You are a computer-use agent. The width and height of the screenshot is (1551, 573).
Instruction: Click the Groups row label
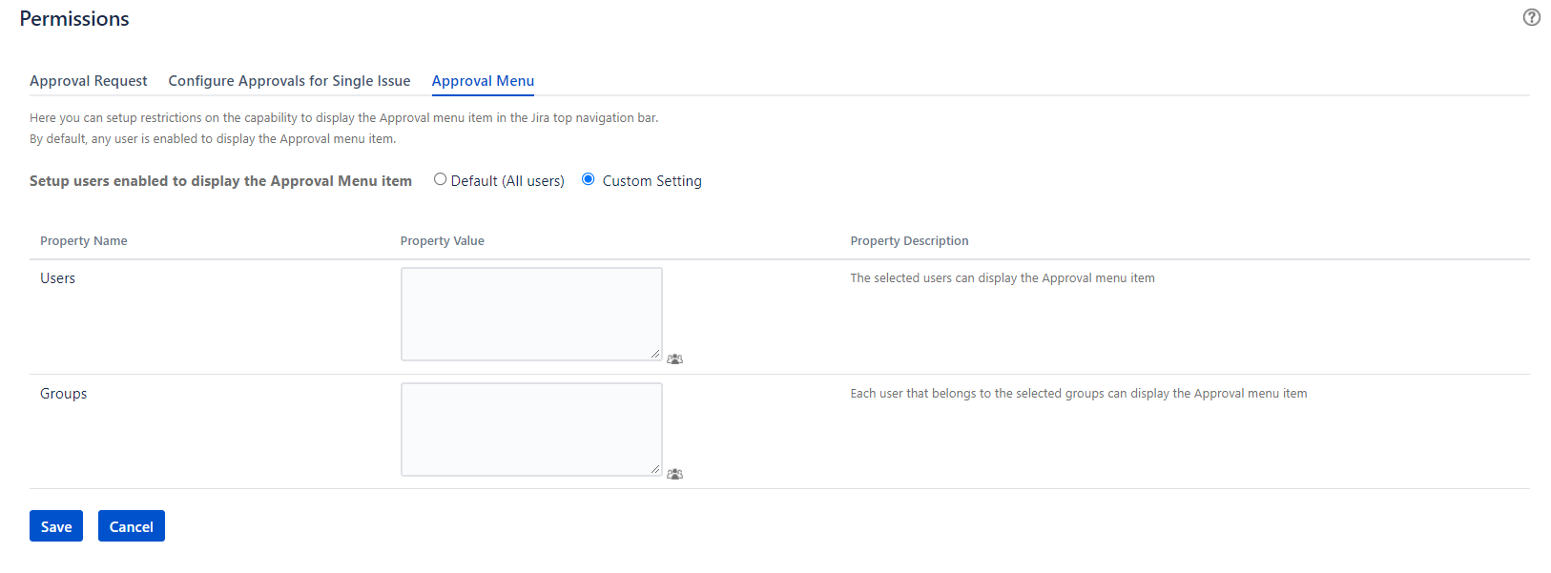click(x=63, y=394)
